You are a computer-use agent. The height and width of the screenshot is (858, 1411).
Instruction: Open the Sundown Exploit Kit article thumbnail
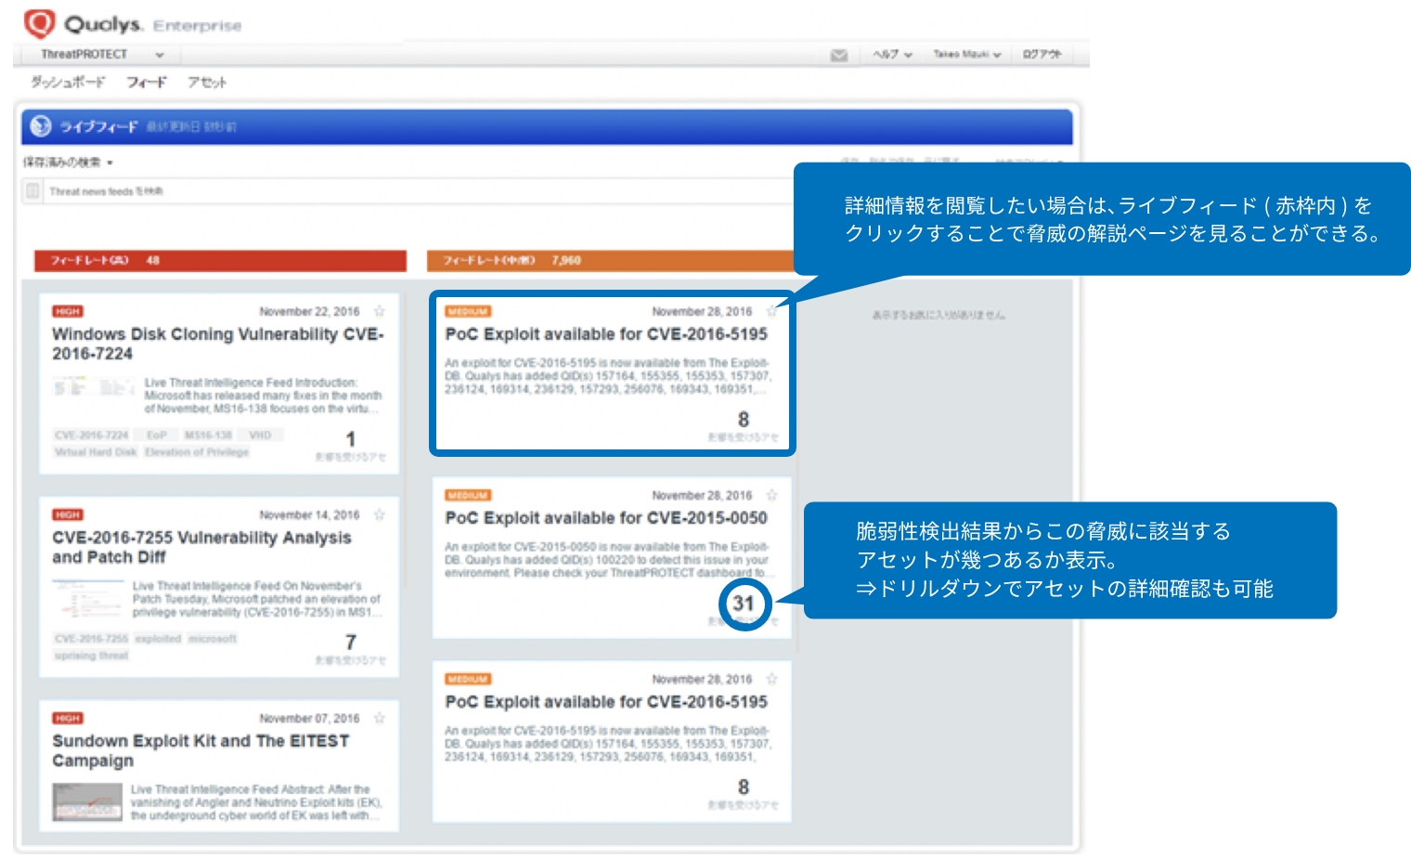pos(87,802)
